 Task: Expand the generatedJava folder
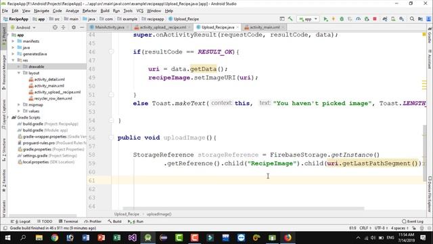coord(13,54)
